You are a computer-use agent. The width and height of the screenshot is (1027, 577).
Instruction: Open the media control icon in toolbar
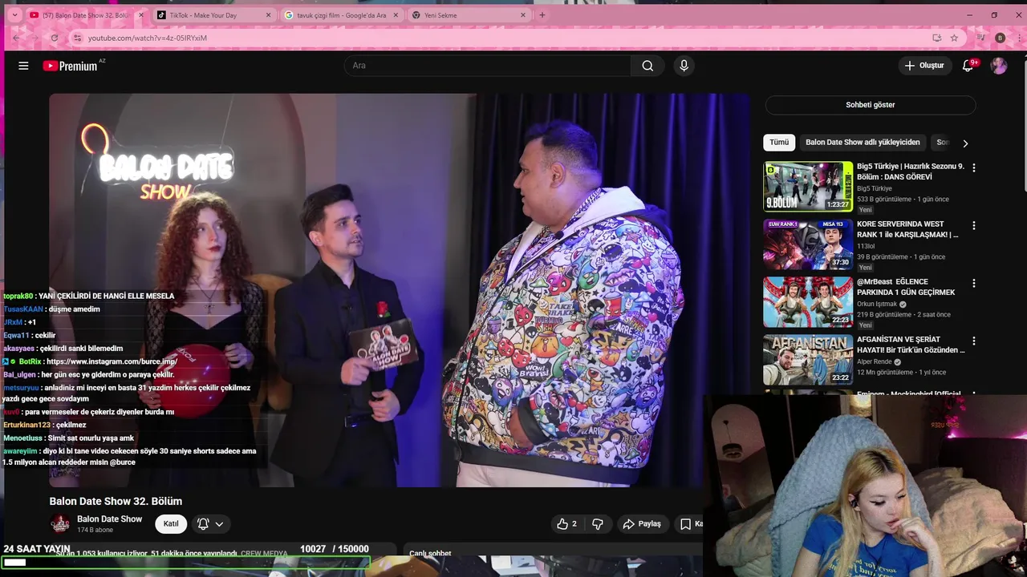pyautogui.click(x=980, y=38)
